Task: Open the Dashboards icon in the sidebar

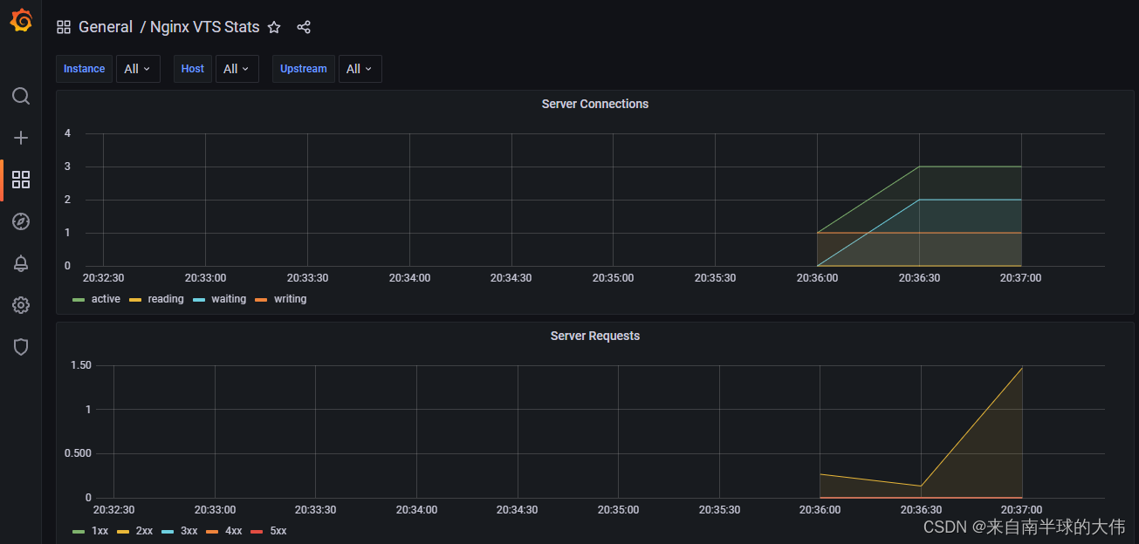Action: pos(20,180)
